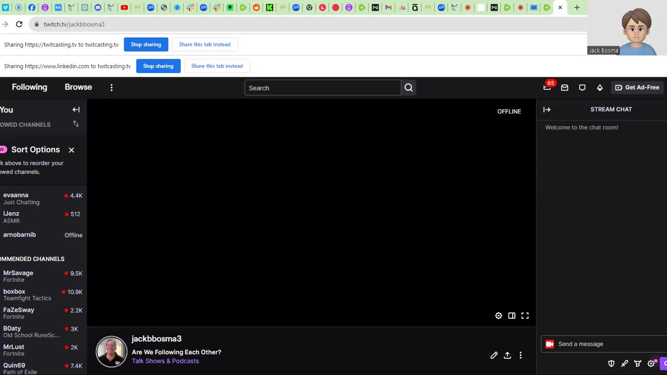Click the address bar URL twitch.tv/jackbbosma3

coord(74,24)
